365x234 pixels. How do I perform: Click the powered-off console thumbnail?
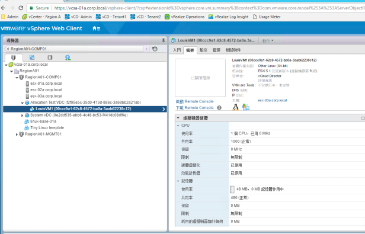pyautogui.click(x=200, y=78)
